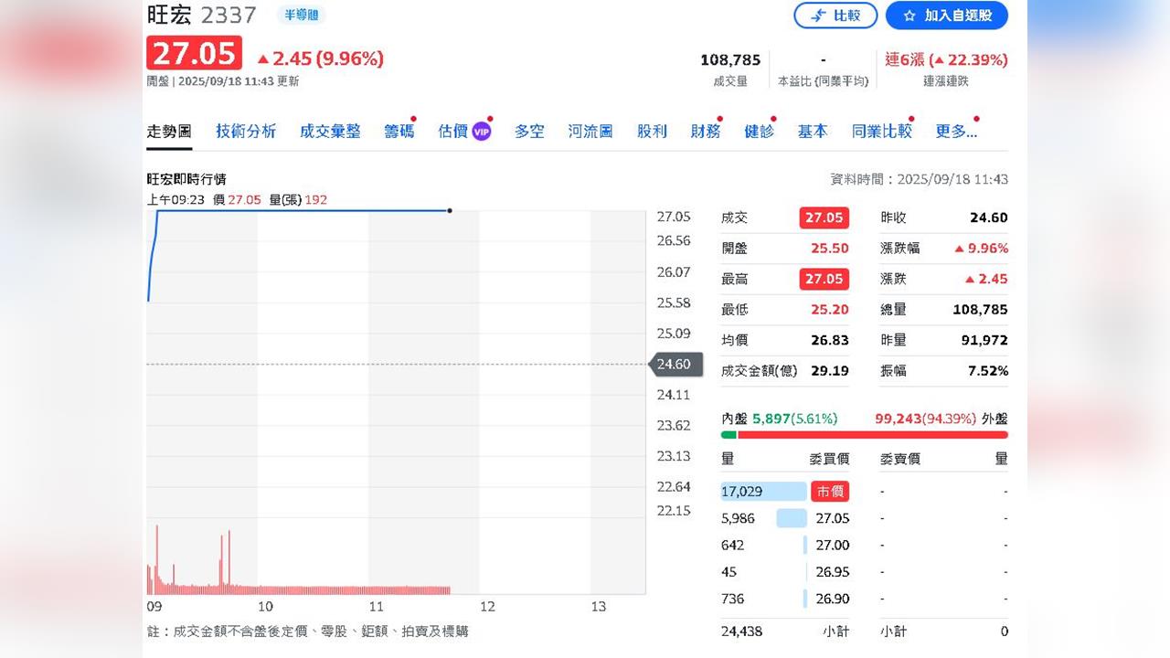Click the 最低 25.20 value
Screen dimensions: 1170x658
pos(830,310)
